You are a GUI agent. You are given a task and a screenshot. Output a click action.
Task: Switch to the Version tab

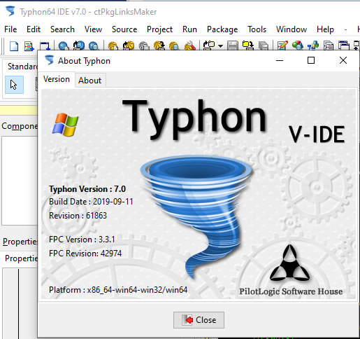coord(57,79)
